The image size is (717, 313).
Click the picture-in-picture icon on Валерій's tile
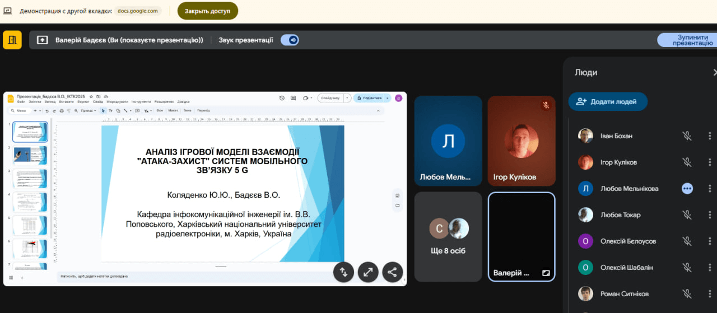[x=545, y=273]
